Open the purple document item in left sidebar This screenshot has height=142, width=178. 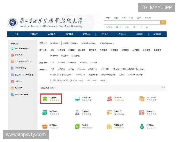point(18,68)
